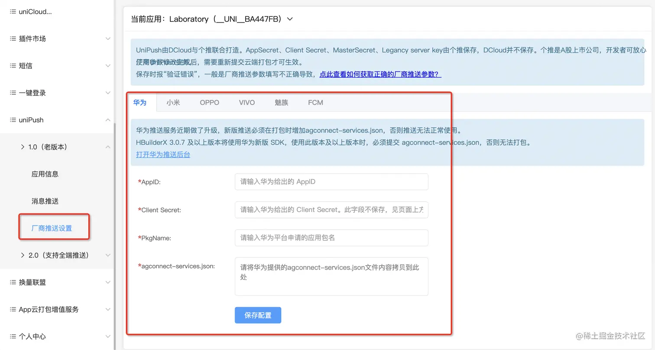Click the list icon beside 个人中心

(13, 336)
